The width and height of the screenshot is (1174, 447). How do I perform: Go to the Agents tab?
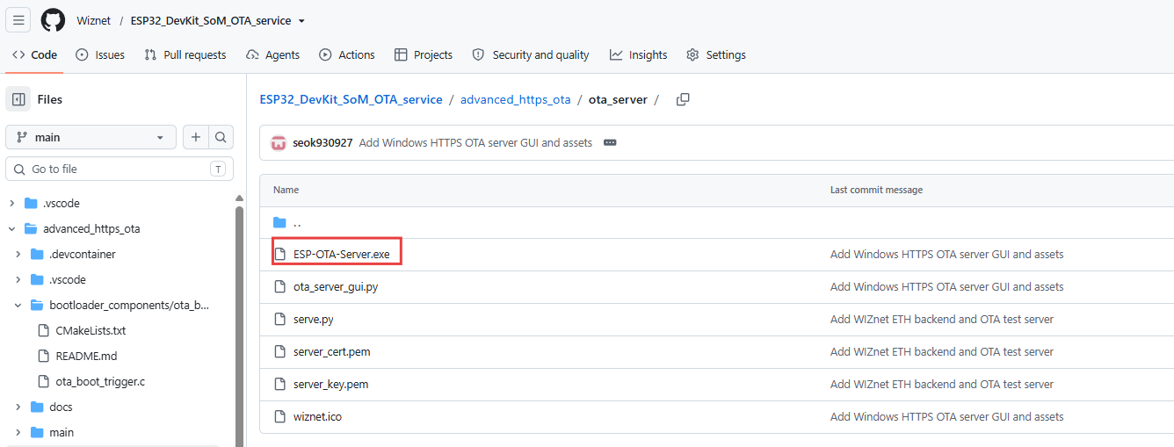click(273, 54)
